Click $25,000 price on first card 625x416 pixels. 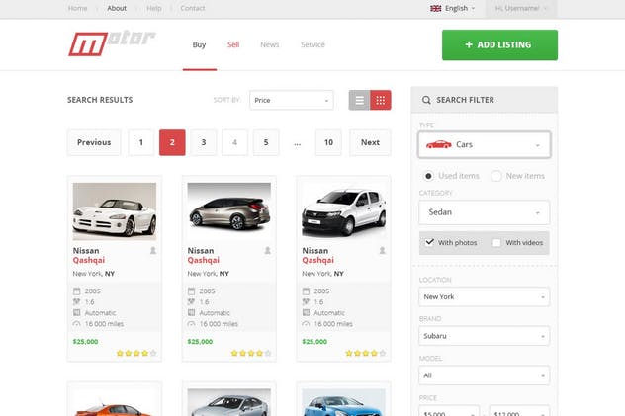click(x=85, y=342)
